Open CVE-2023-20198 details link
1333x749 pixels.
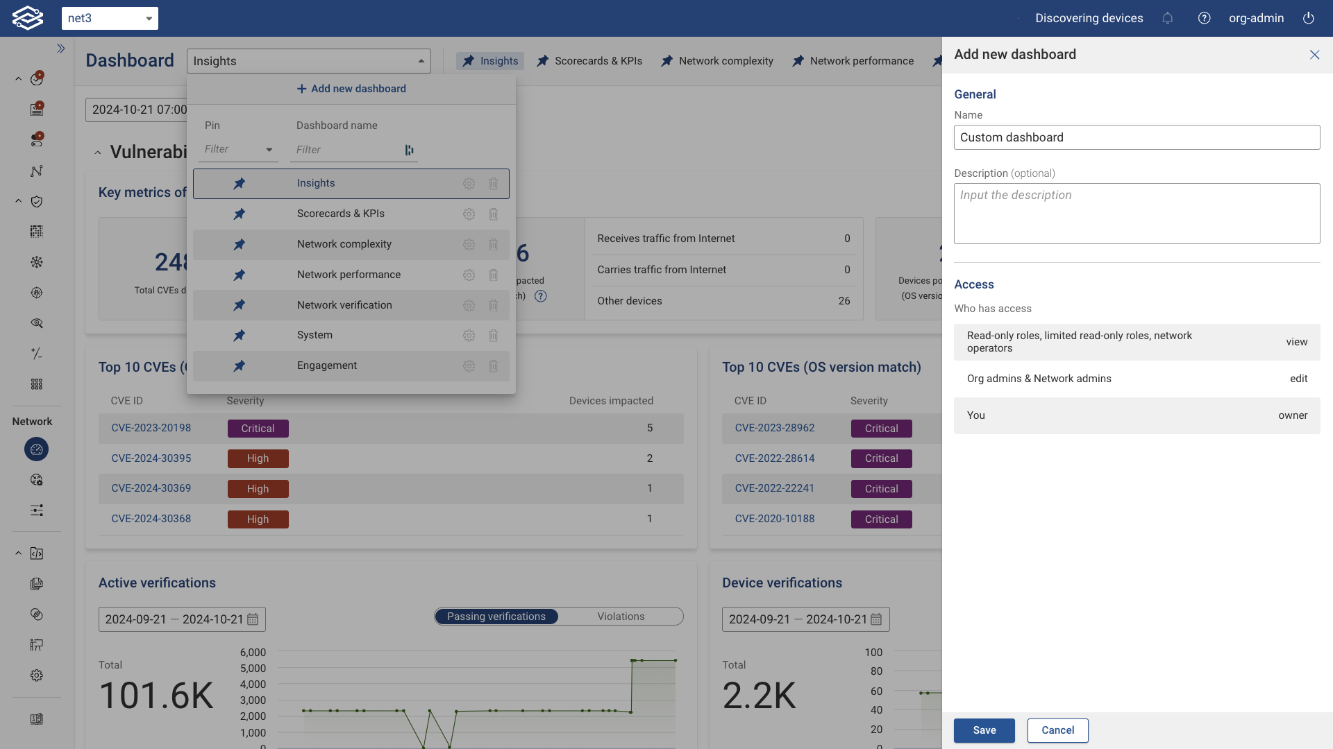pos(151,428)
